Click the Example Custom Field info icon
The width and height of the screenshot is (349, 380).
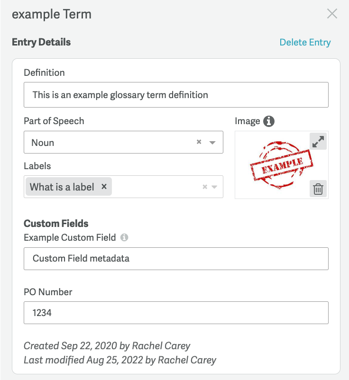click(x=124, y=237)
